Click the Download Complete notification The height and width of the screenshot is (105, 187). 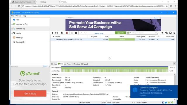[154, 92]
